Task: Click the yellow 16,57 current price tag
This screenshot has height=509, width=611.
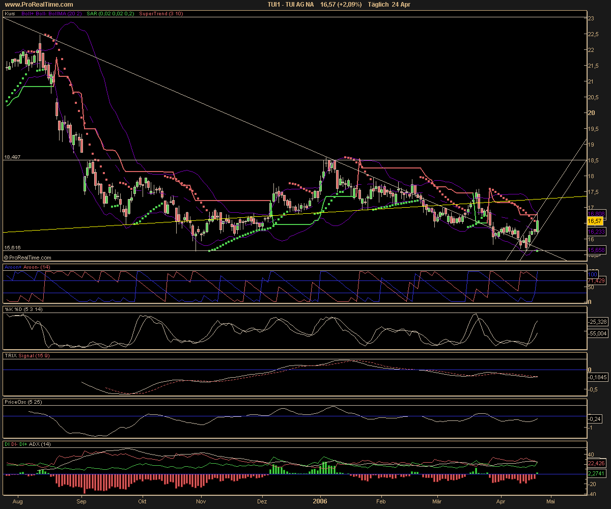Action: click(x=595, y=221)
